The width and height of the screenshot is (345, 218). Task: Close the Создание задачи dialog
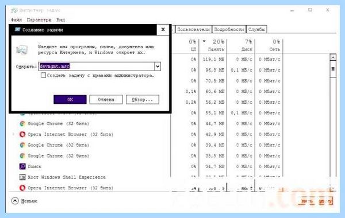coord(163,29)
